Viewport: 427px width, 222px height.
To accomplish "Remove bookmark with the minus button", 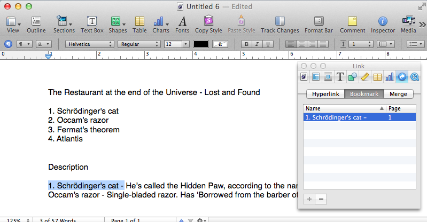I will [x=321, y=199].
